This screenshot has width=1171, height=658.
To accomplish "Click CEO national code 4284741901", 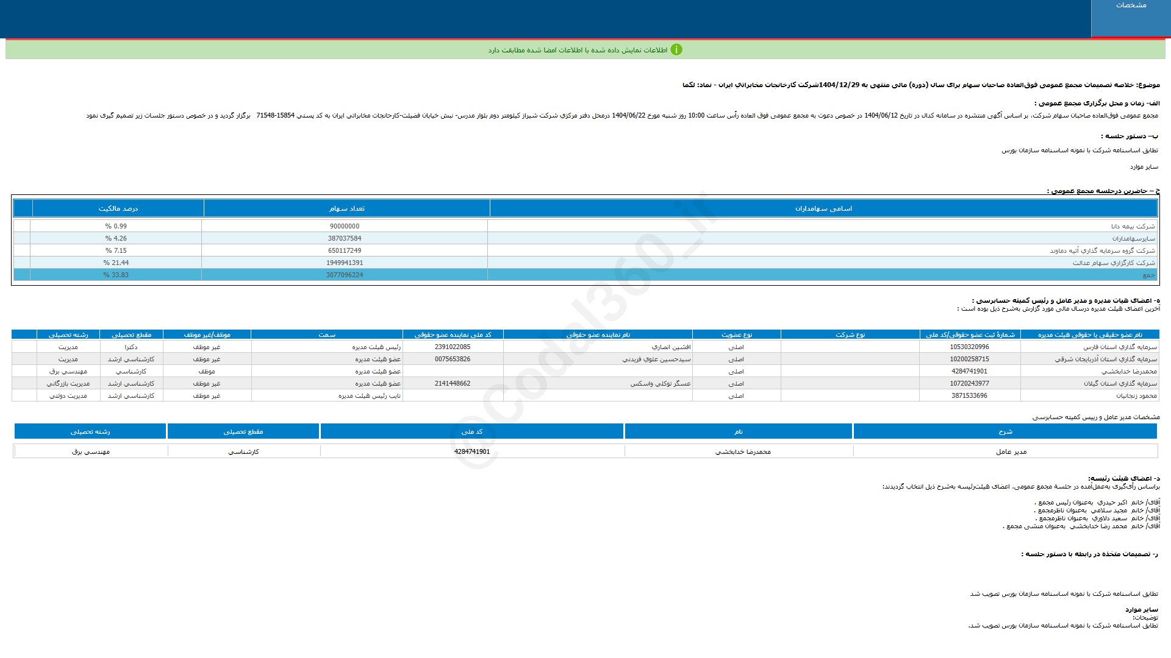I will coord(471,451).
